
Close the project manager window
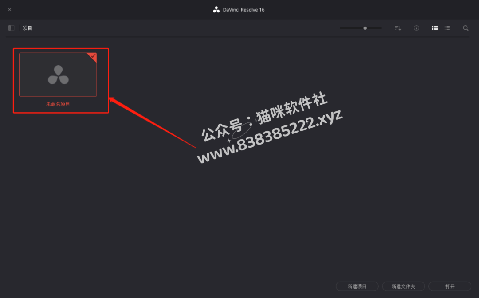[9, 9]
